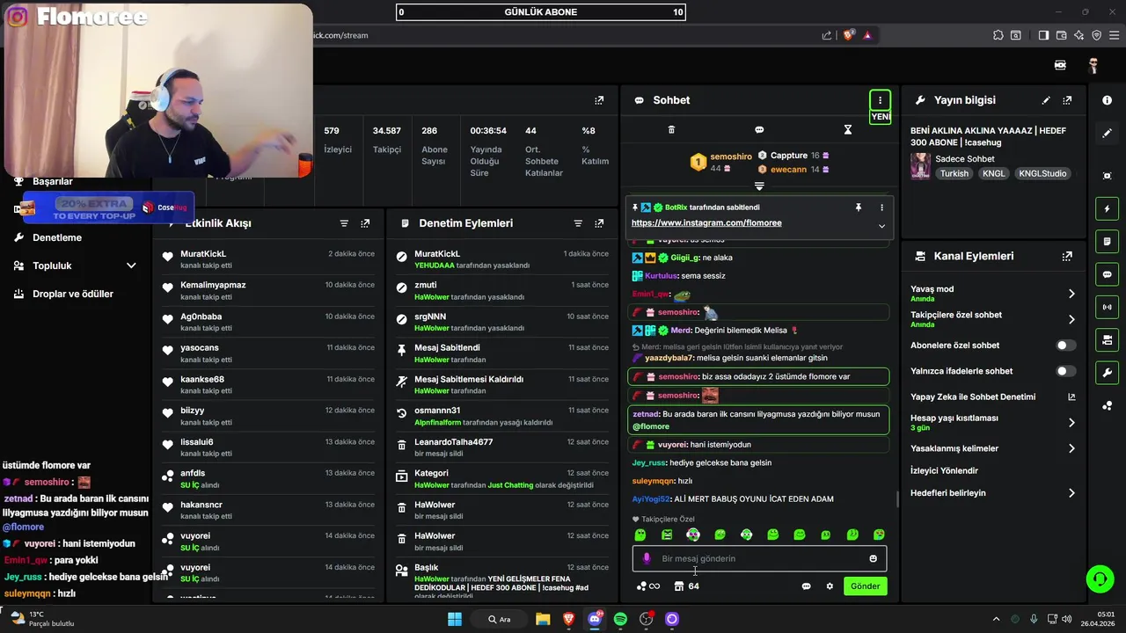Click the notes document icon in right sidebar
This screenshot has height=633, width=1126.
point(1107,242)
